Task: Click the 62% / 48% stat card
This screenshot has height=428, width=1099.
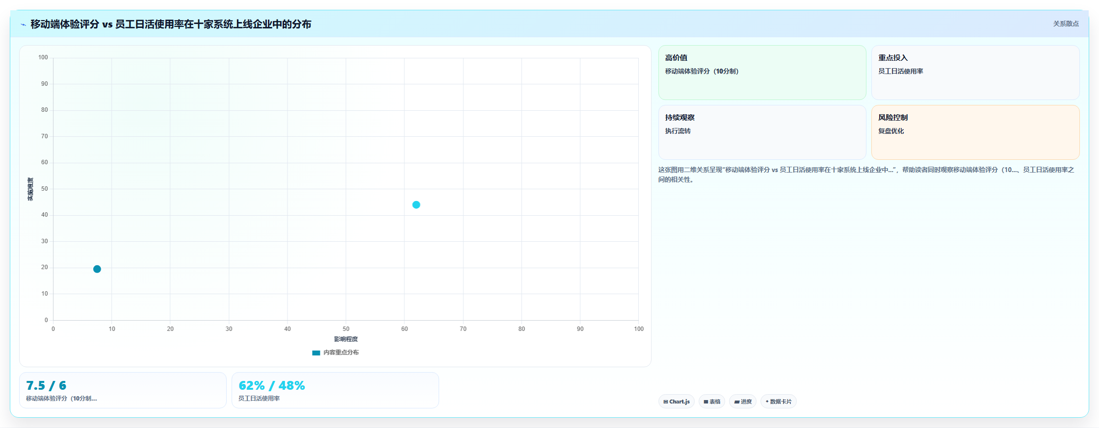Action: (335, 390)
